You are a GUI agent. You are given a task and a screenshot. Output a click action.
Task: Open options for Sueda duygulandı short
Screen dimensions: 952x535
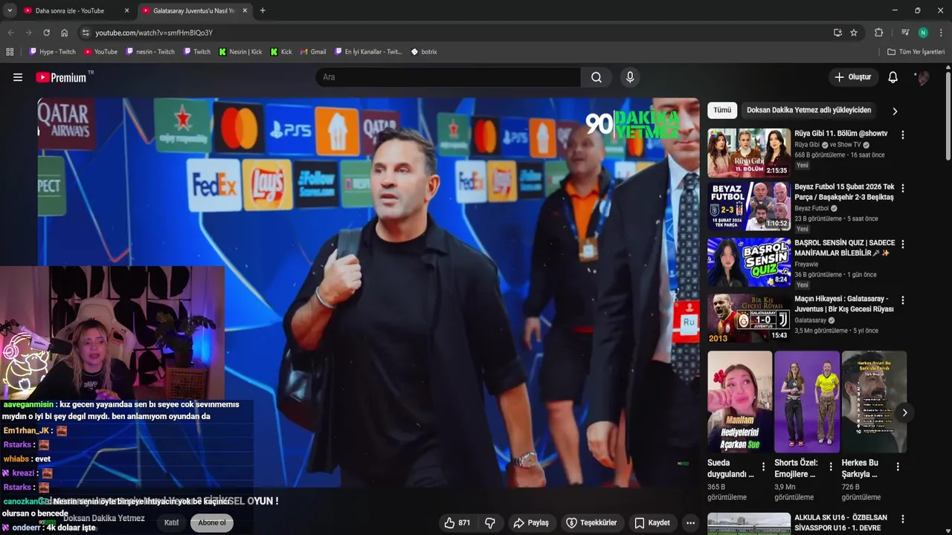[763, 467]
